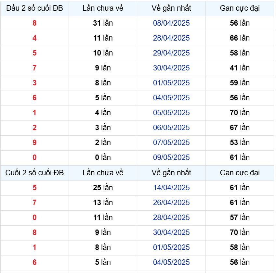Click the 07/05/2025 date link
This screenshot has width=276, height=273.
pyautogui.click(x=171, y=143)
